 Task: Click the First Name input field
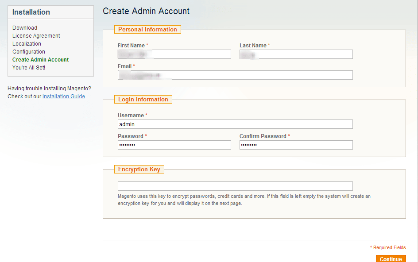(174, 54)
